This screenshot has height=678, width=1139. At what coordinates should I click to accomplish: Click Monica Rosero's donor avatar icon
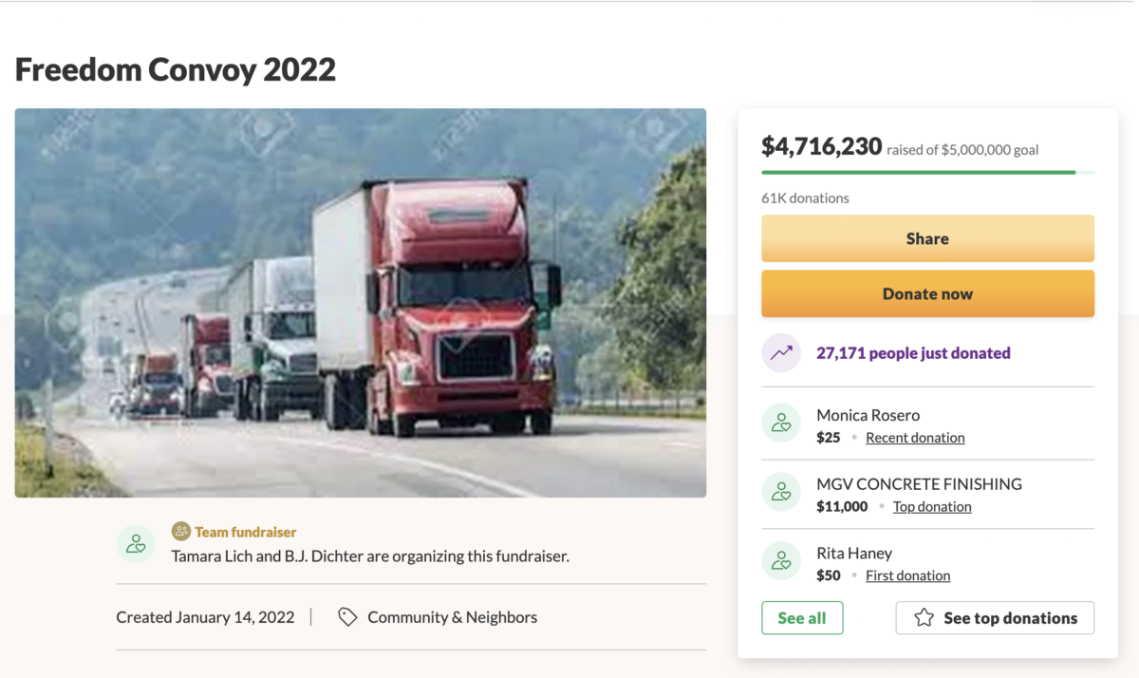(x=781, y=424)
